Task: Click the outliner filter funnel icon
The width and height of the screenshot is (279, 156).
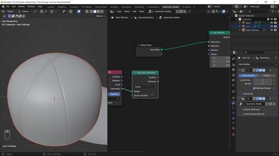Action: [272, 12]
